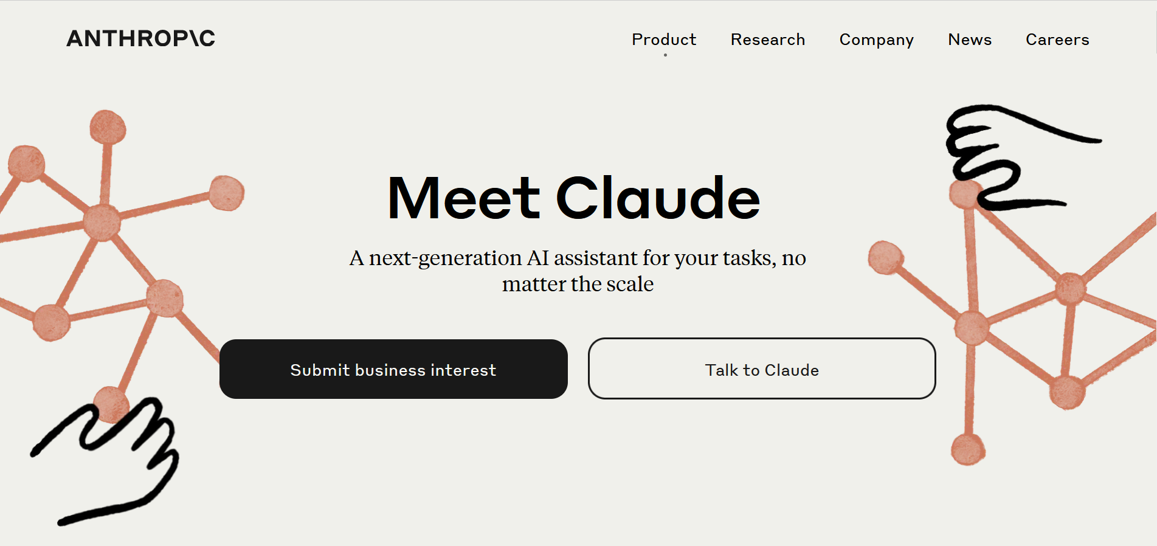Click the hand drawing at top right
The height and width of the screenshot is (546, 1157).
1021,158
